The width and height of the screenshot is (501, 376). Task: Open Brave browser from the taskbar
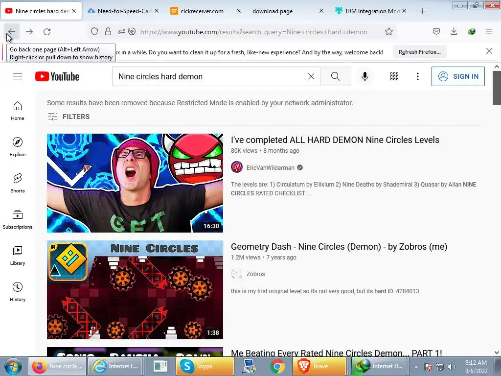coord(319,366)
